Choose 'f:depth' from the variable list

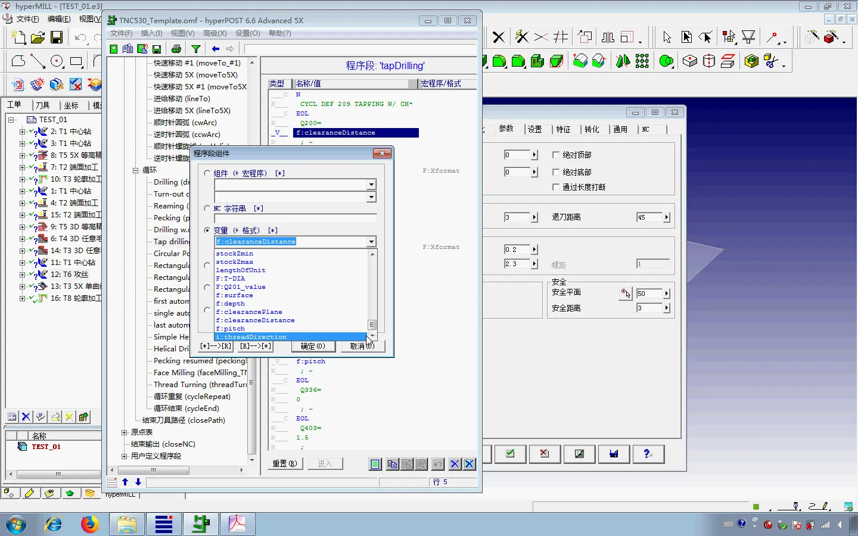pyautogui.click(x=231, y=304)
